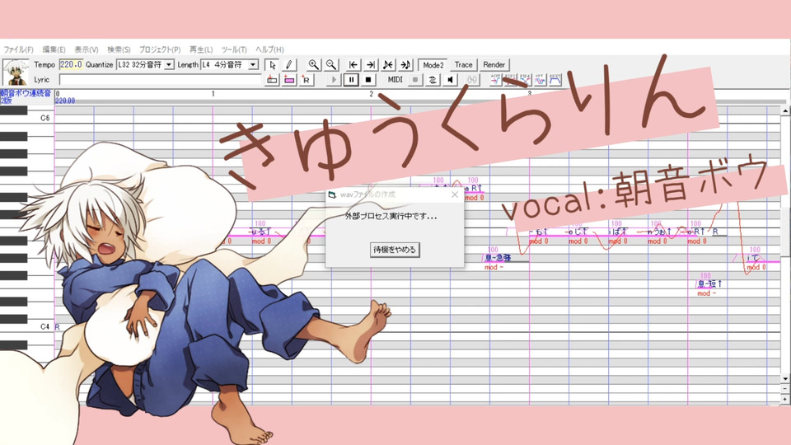This screenshot has height=445, width=791.
Task: Click the fourth envelope preset icon
Action: [540, 80]
